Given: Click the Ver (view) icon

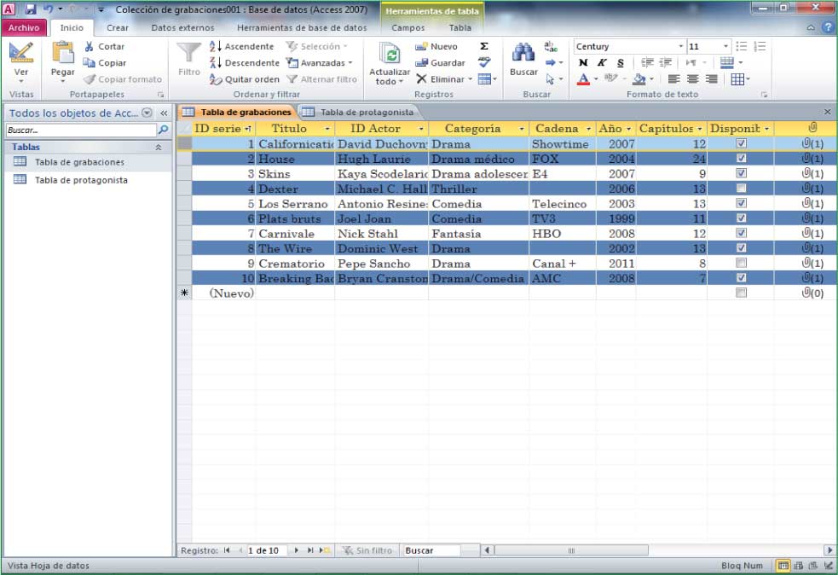Looking at the screenshot, I should (x=21, y=52).
